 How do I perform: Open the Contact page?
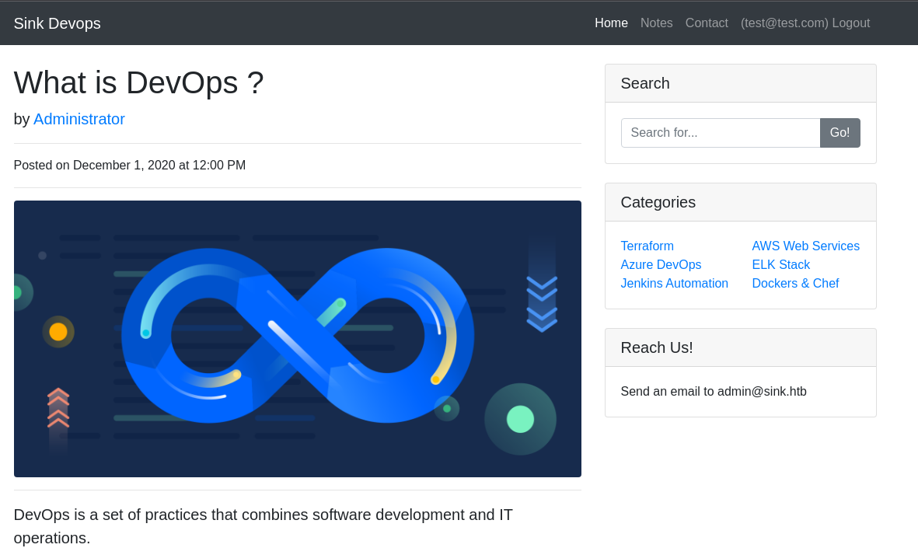[x=707, y=23]
